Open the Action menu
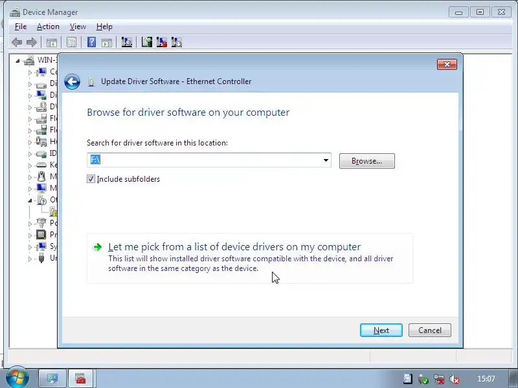 click(48, 27)
